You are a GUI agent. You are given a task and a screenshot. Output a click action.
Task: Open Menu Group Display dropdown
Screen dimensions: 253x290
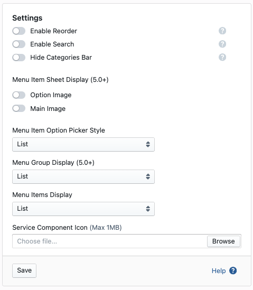coord(83,176)
